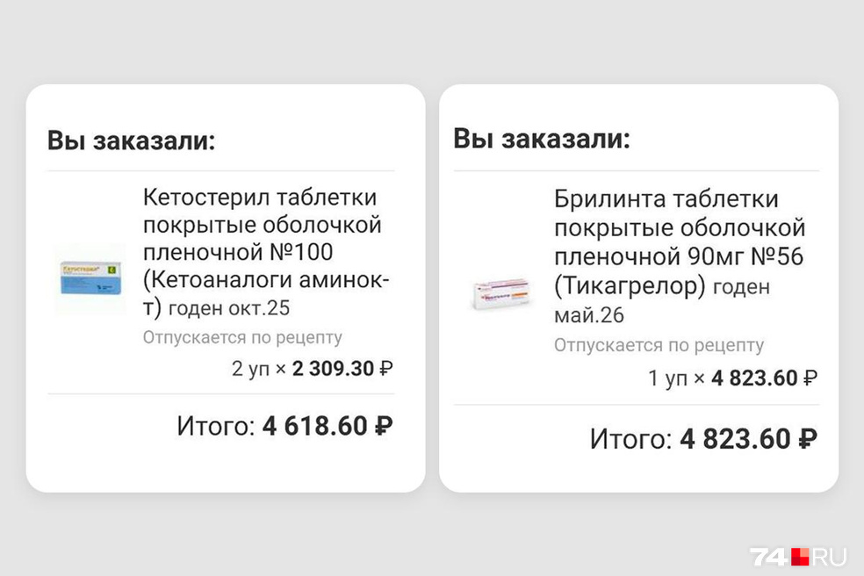Click the Брилинта product box thumbnail
The height and width of the screenshot is (576, 864).
(x=501, y=292)
